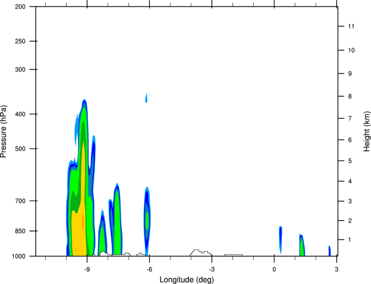Click the 1 km height label

click(350, 240)
